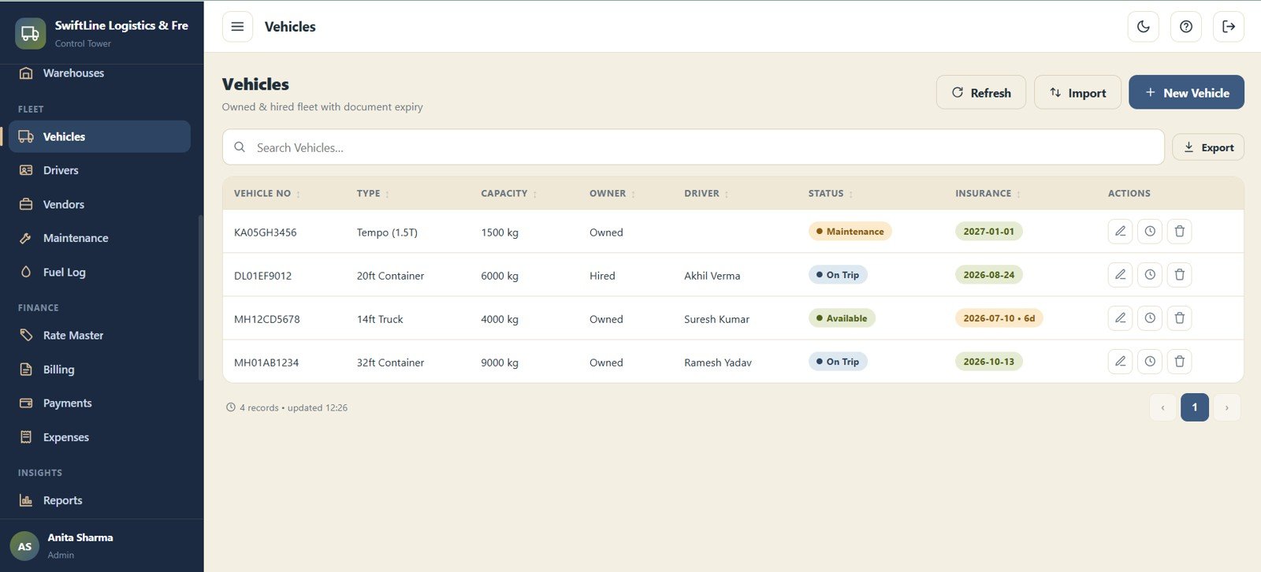Edit vehicle MH12CD5678

1120,318
